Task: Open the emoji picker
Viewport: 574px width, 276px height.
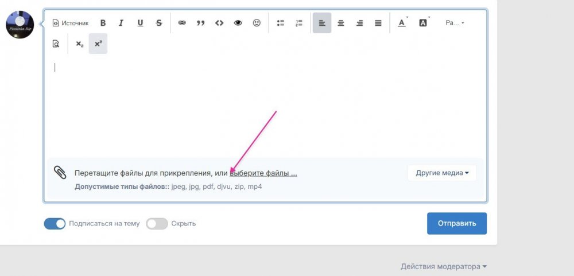Action: (257, 23)
